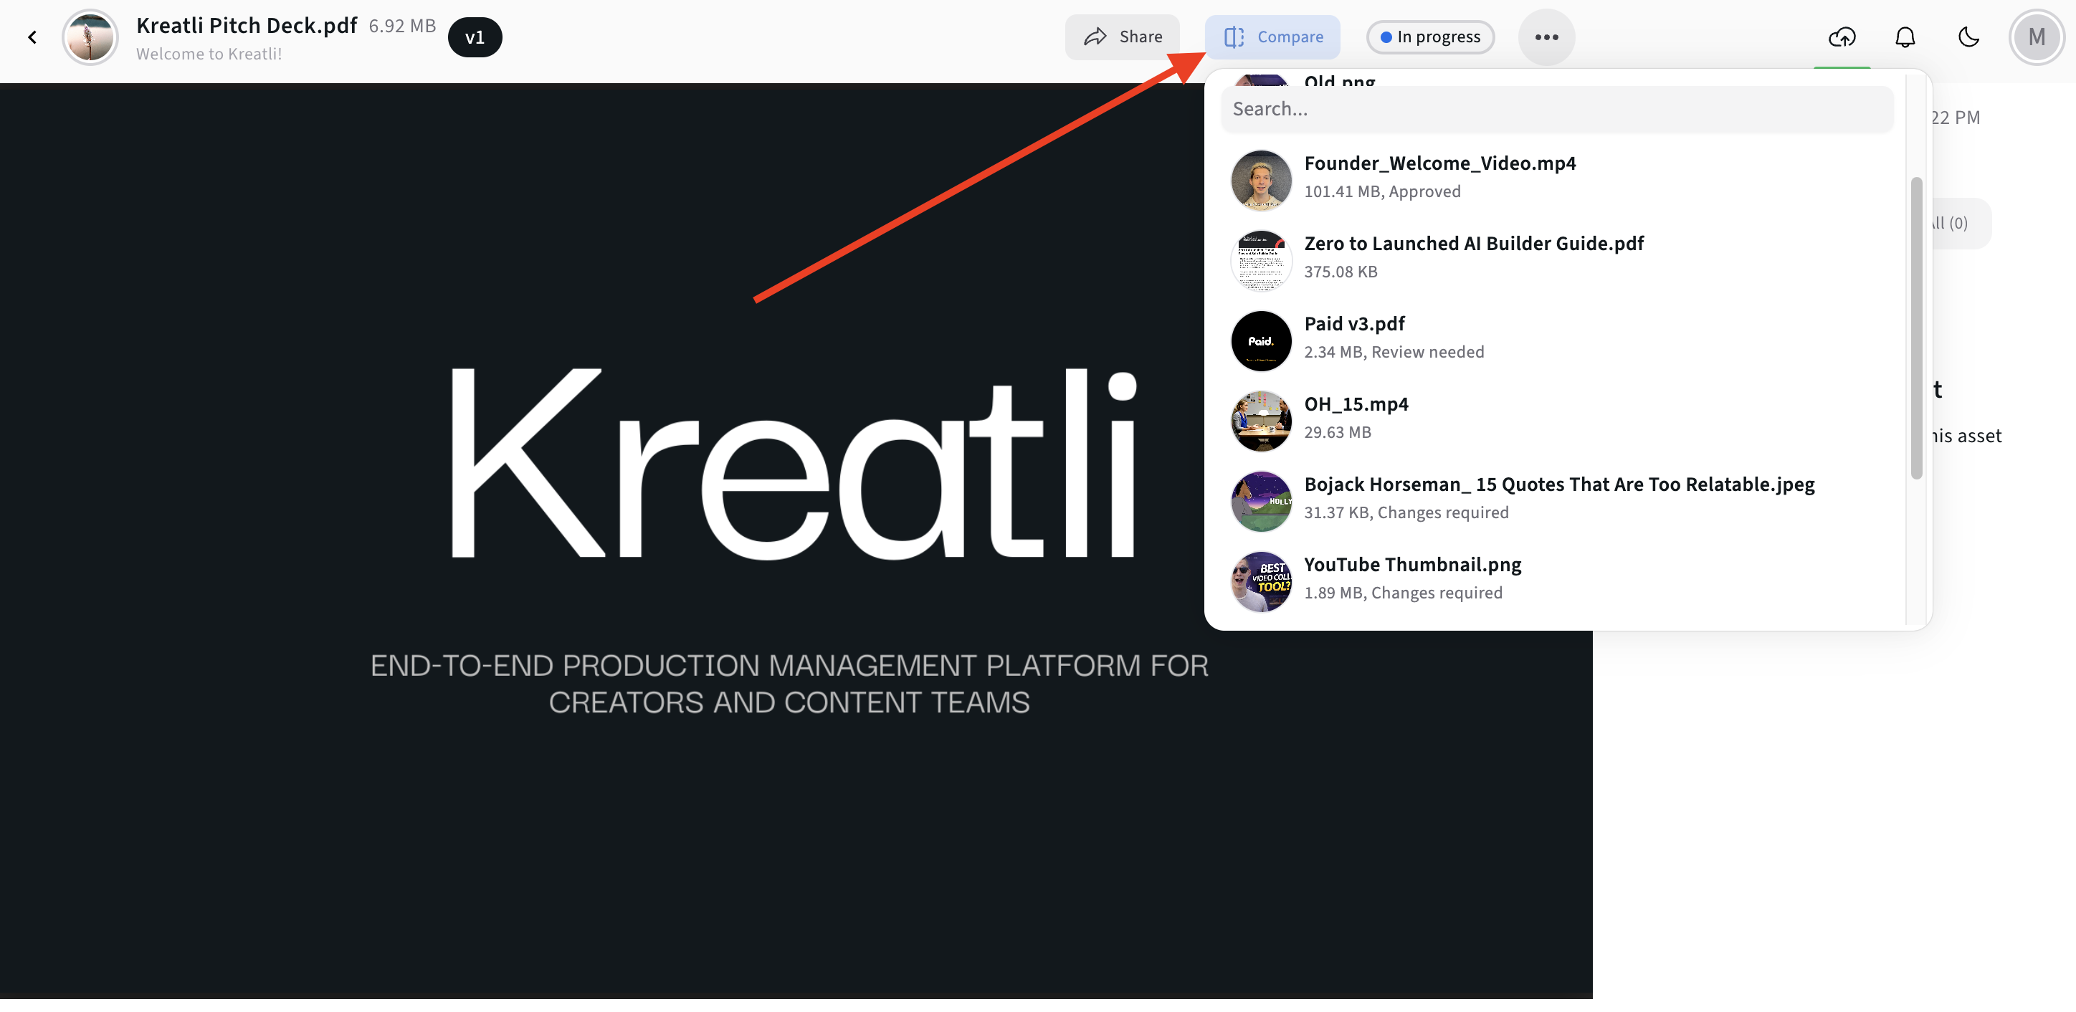Click the Share button

tap(1122, 37)
